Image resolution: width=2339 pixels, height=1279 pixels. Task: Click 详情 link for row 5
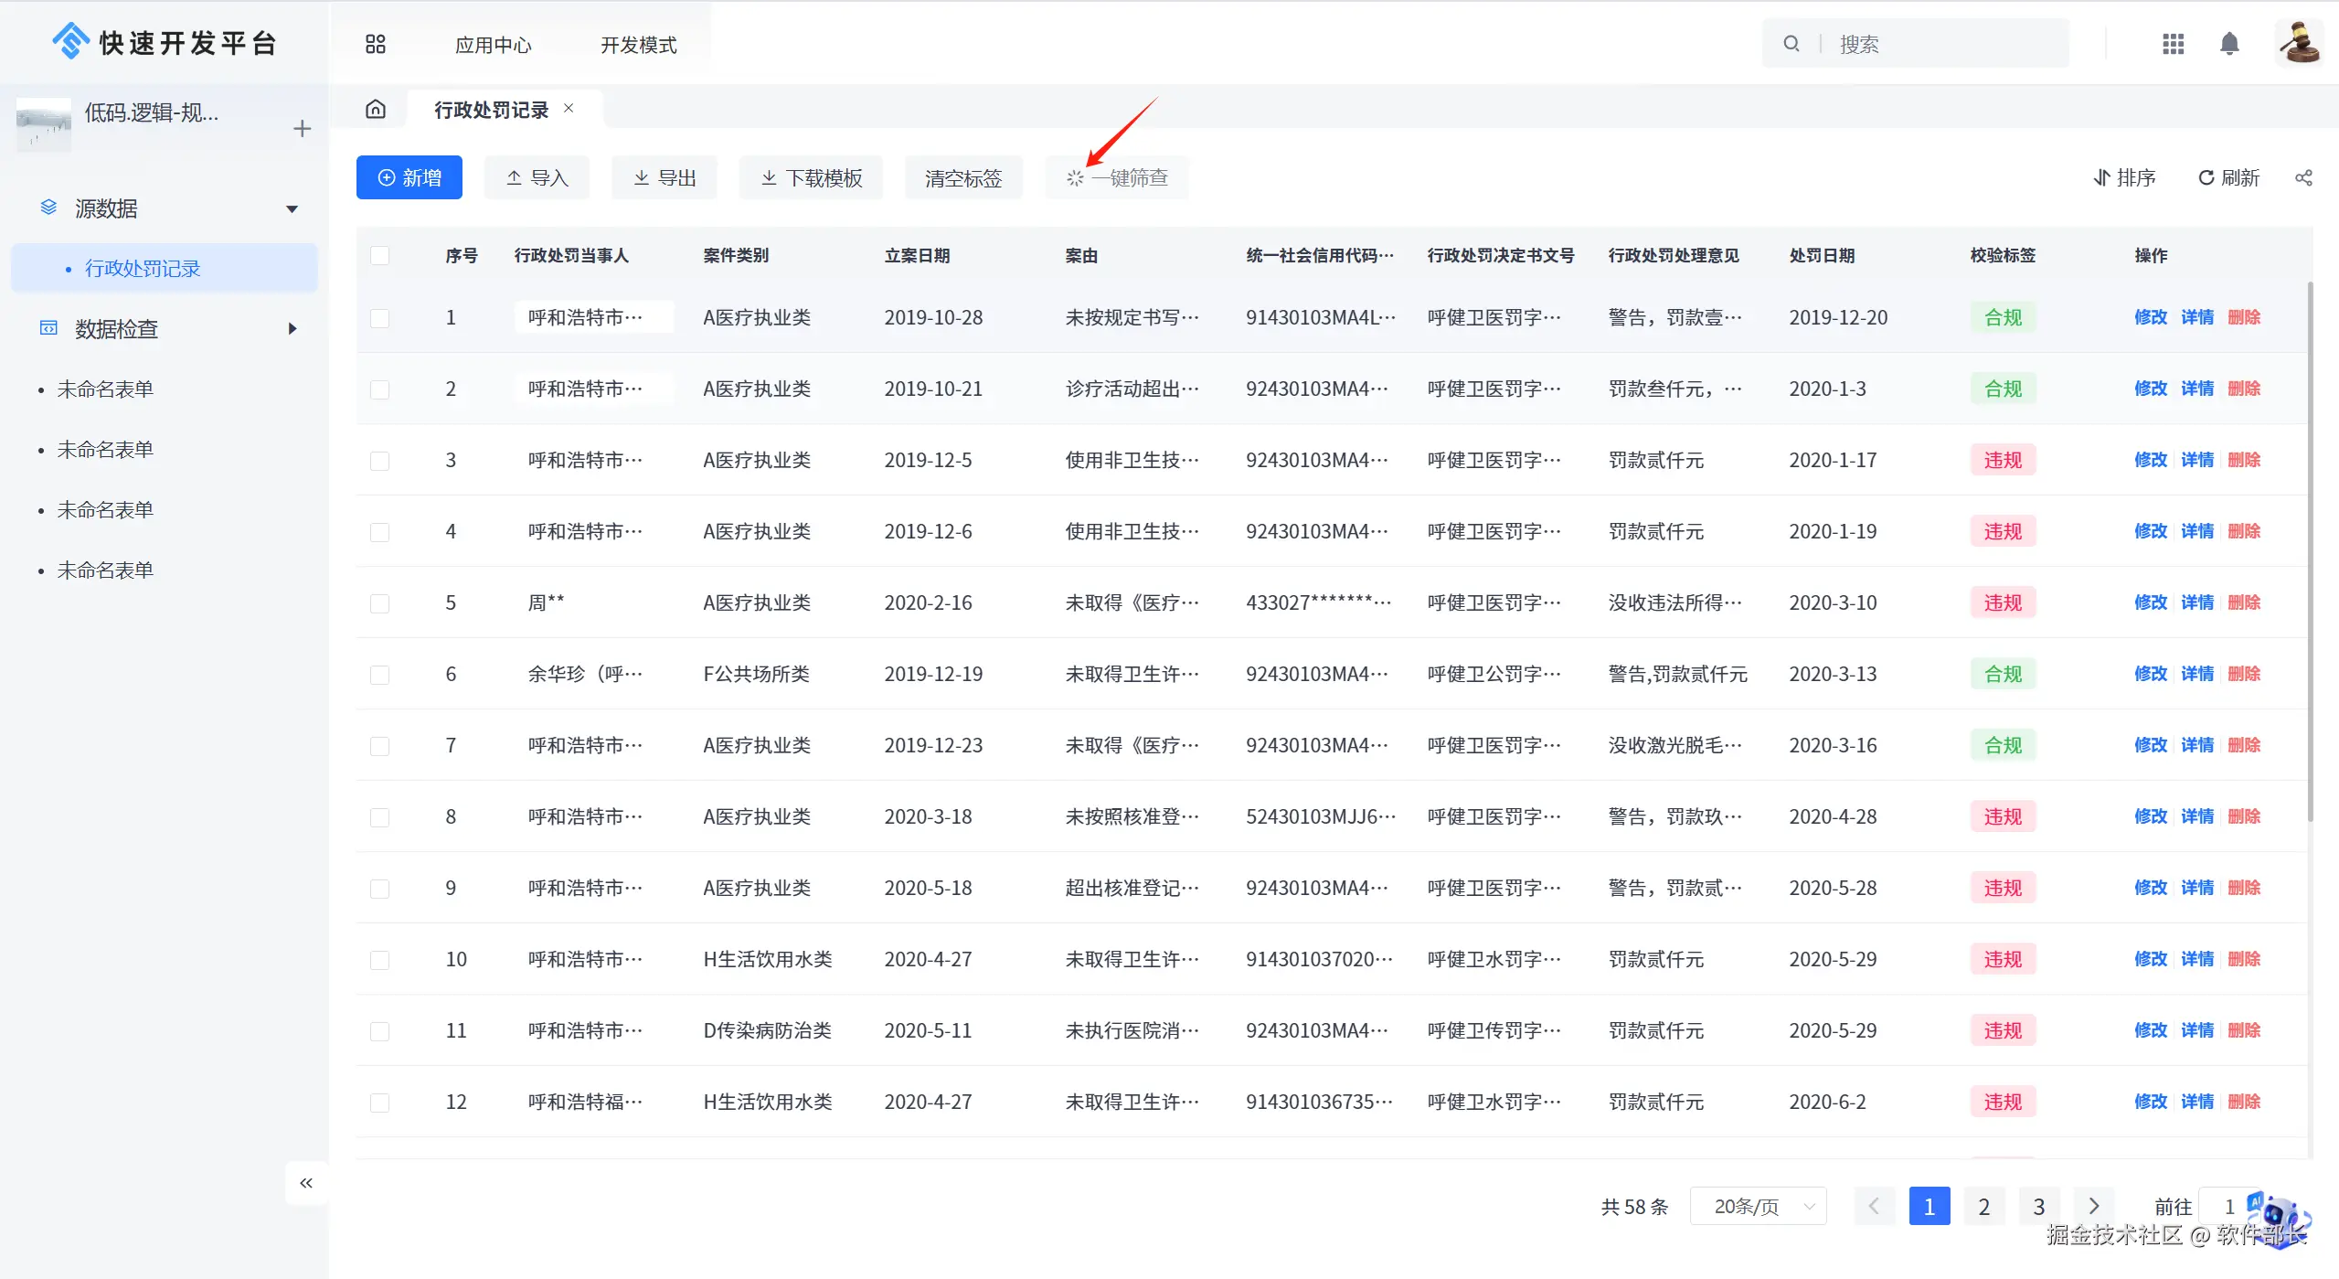pos(2197,602)
